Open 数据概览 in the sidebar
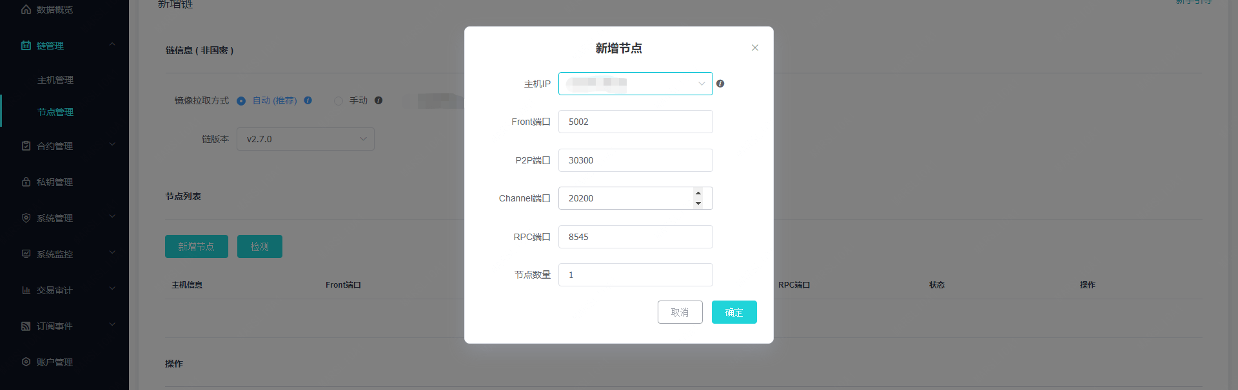Viewport: 1238px width, 390px height. click(x=55, y=10)
